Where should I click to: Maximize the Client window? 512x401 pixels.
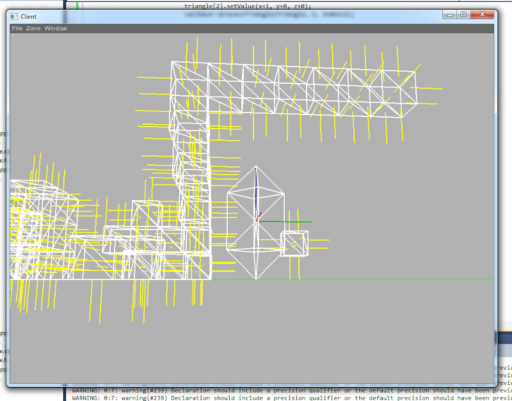[x=463, y=14]
